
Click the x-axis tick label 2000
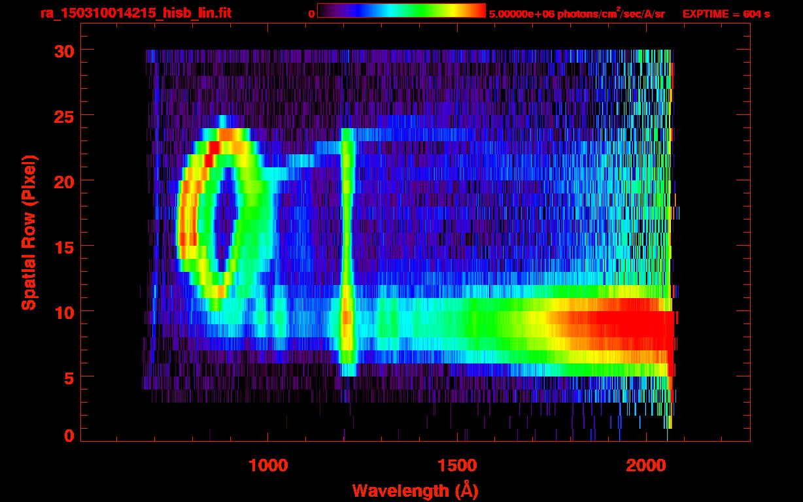pyautogui.click(x=645, y=465)
